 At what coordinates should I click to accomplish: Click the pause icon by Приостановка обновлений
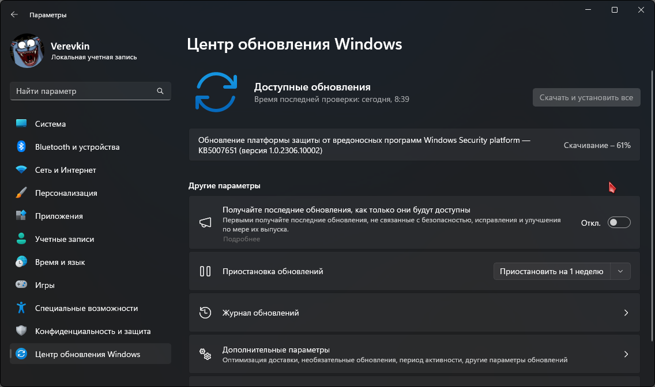click(x=205, y=271)
